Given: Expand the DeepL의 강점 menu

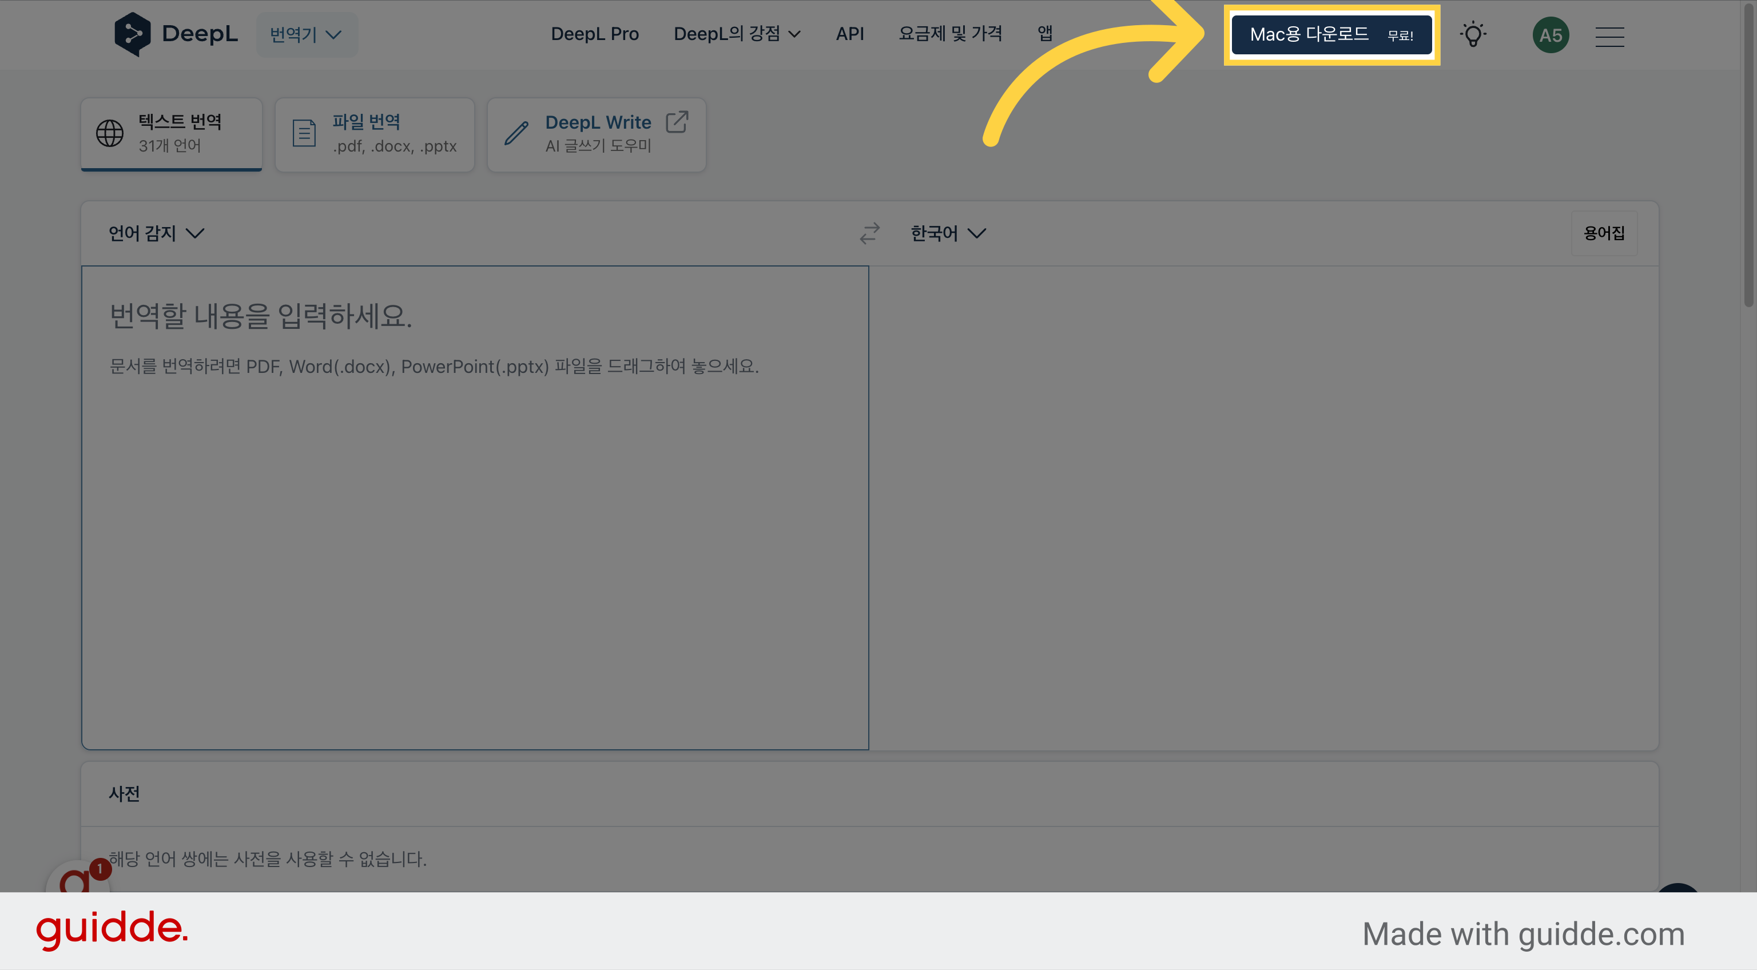Looking at the screenshot, I should 737,33.
